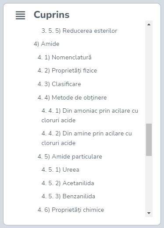Open '4. 1) Nomenclatură' link
164x228 pixels.
point(64,57)
